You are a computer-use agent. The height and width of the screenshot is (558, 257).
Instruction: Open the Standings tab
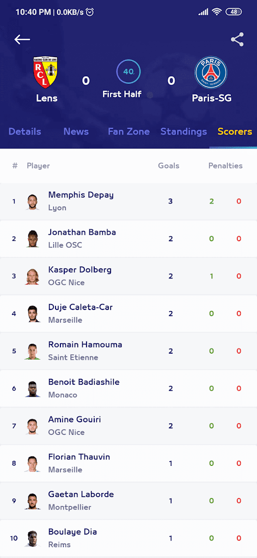183,132
